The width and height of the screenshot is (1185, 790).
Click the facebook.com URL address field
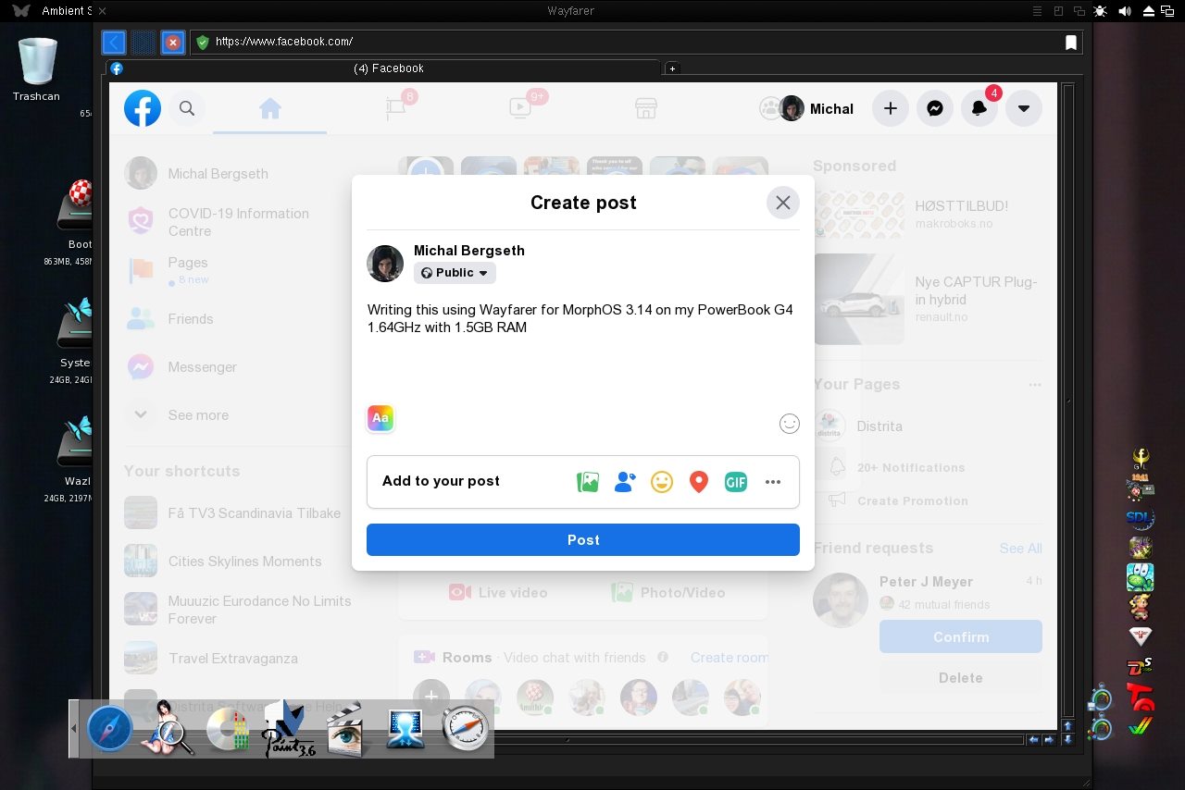634,42
